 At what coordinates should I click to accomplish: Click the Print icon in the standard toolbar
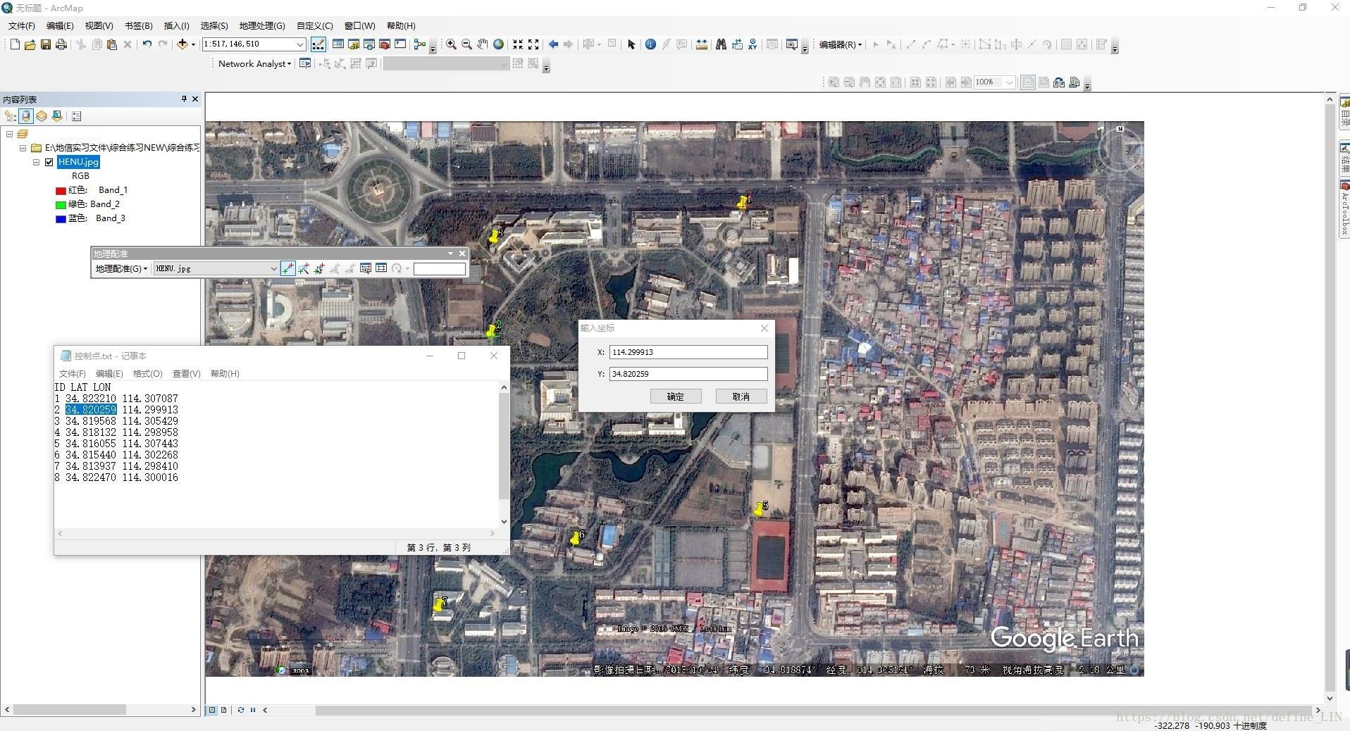(61, 44)
